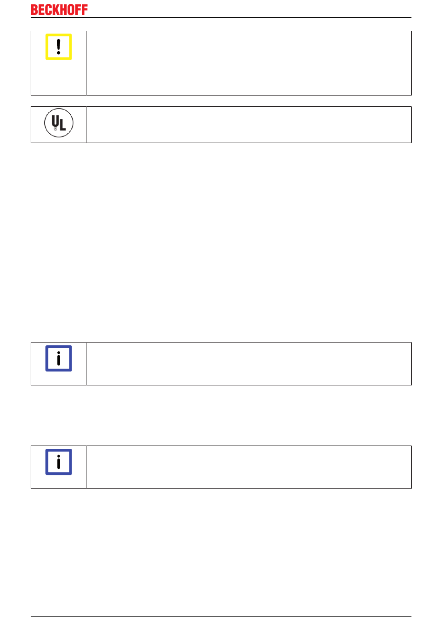Image resolution: width=442 pixels, height=638 pixels.
Task: Click the upper blue information icon
Action: (x=59, y=358)
